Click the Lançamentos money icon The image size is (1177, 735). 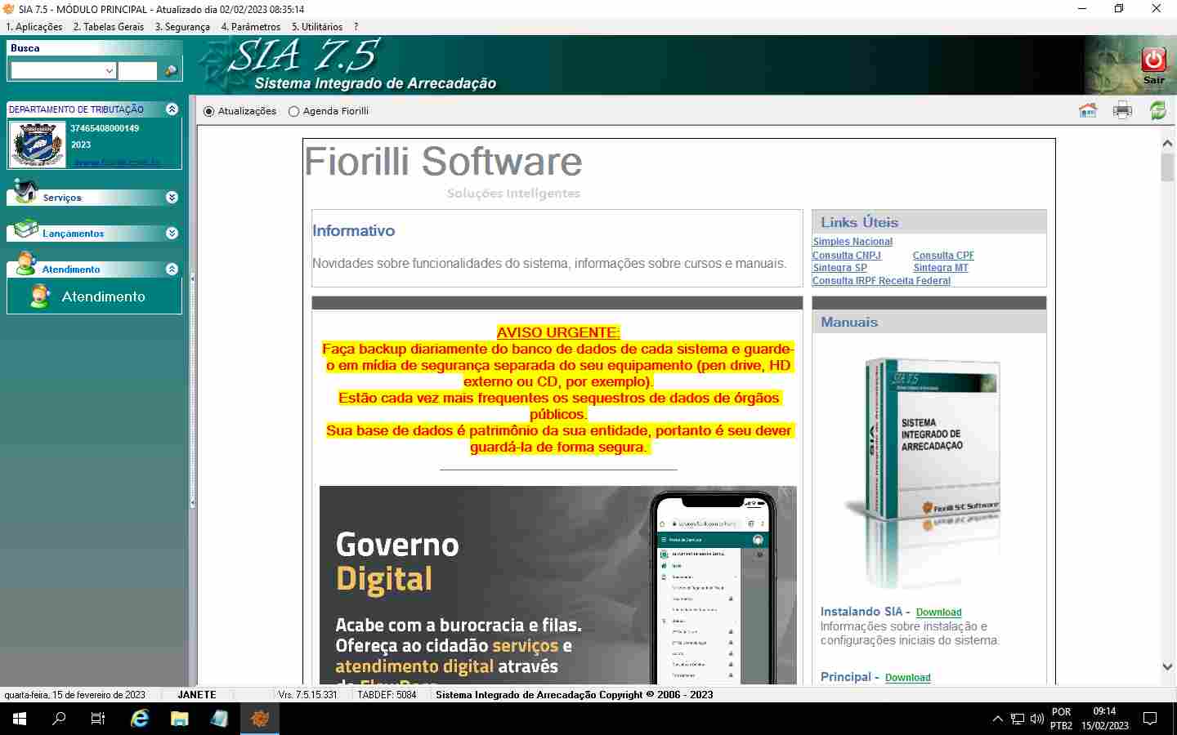click(x=25, y=229)
